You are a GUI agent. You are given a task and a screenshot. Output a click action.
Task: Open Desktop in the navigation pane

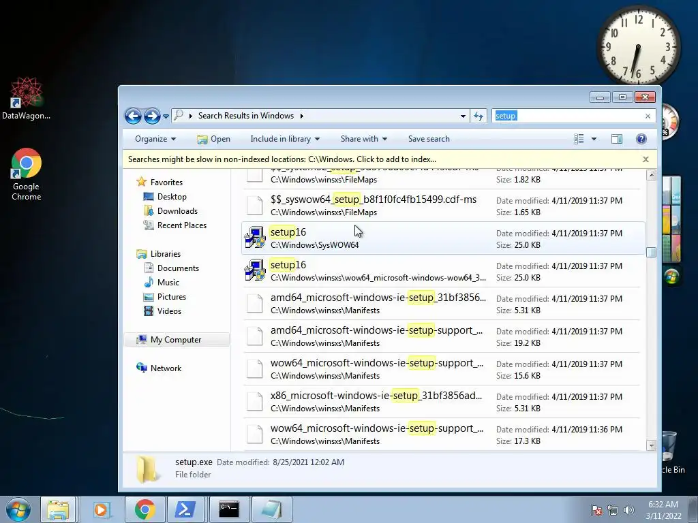point(171,197)
